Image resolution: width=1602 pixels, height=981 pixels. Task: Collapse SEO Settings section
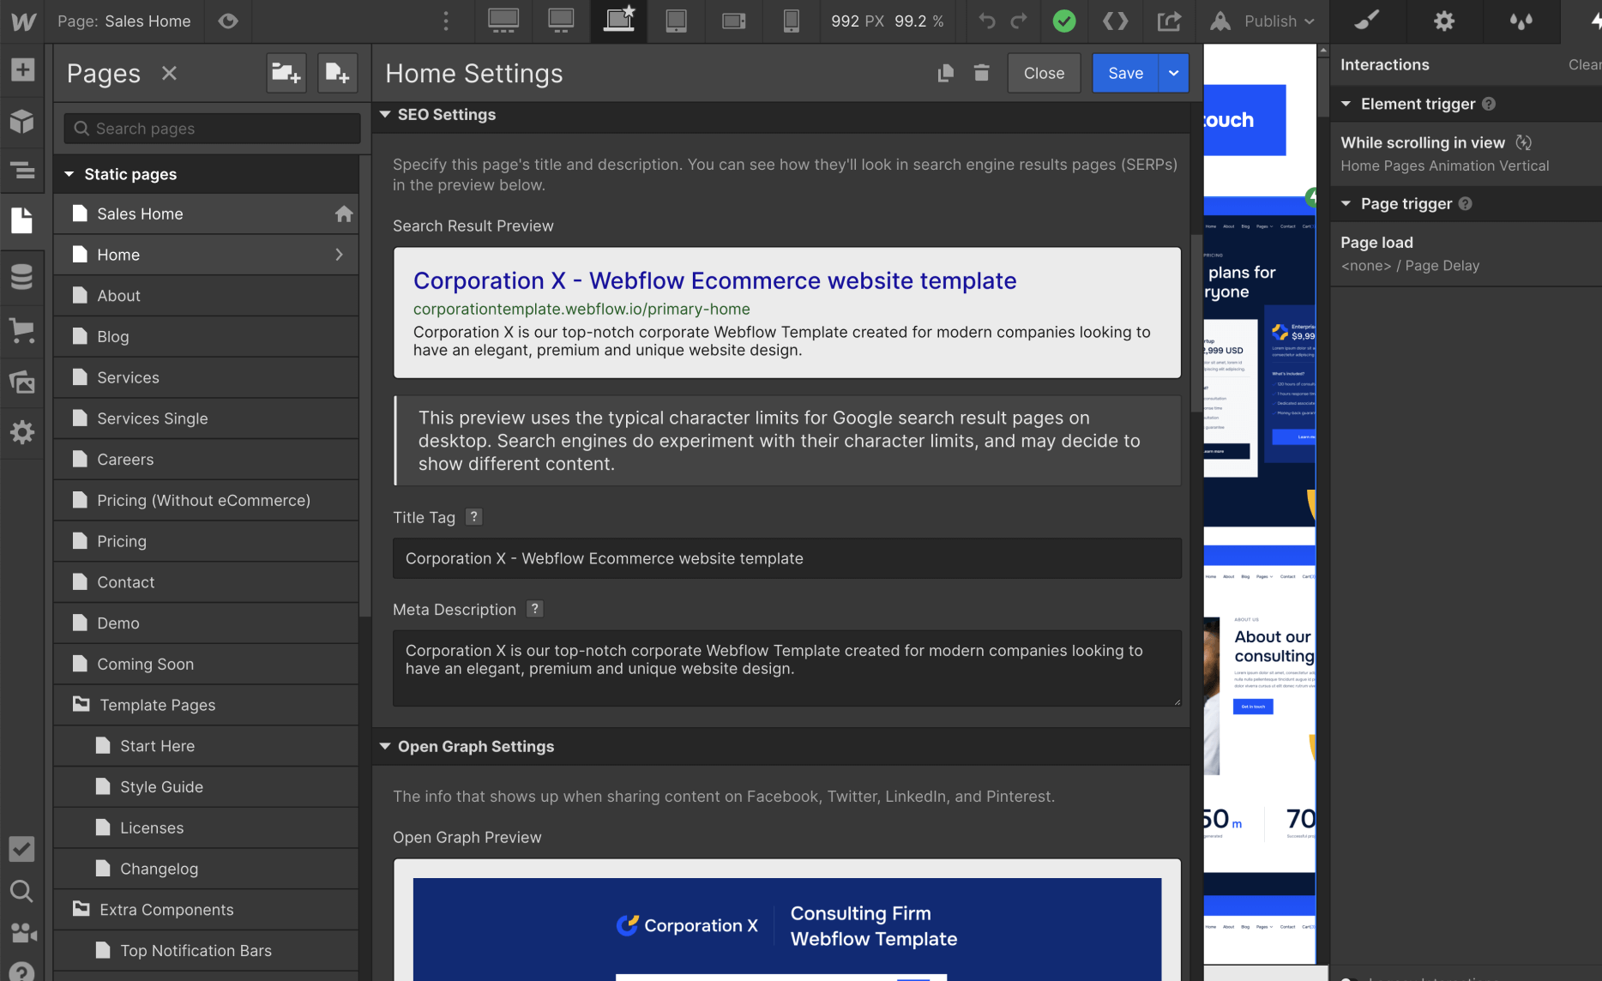(x=385, y=115)
